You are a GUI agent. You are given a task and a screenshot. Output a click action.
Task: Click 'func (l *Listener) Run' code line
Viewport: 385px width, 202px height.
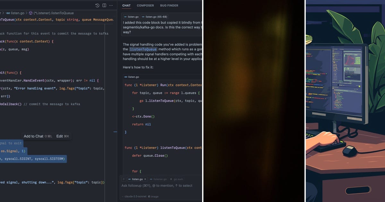(x=163, y=85)
